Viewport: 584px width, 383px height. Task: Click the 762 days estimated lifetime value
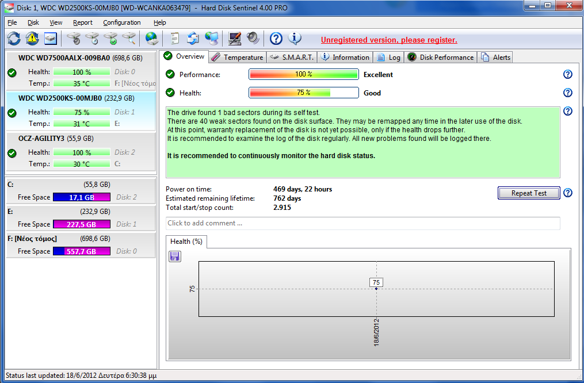tap(287, 198)
